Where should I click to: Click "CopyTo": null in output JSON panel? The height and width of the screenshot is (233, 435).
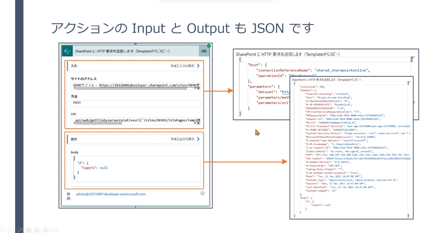321,205
